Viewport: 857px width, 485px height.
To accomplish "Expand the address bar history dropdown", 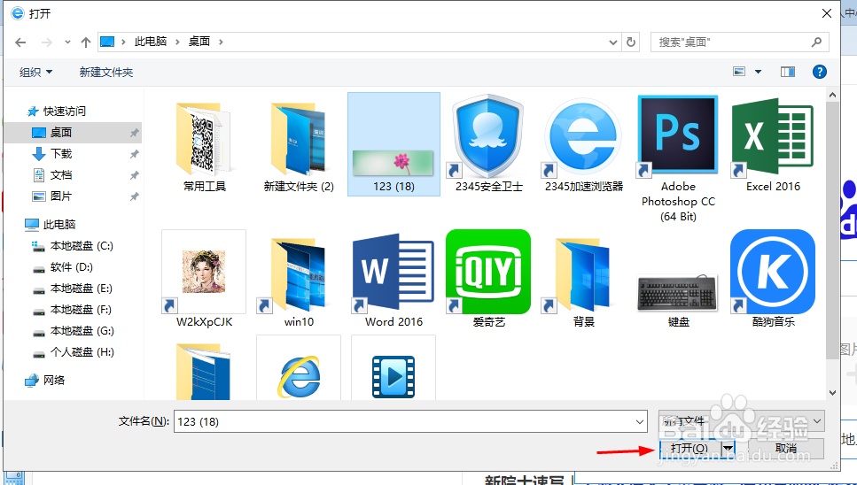I will (x=613, y=42).
